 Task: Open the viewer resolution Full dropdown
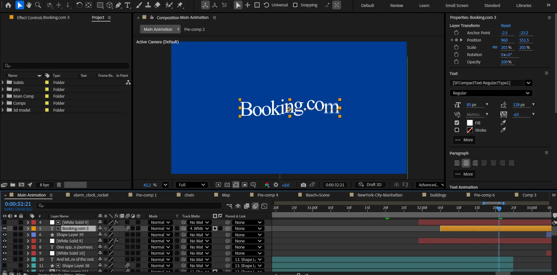click(x=191, y=185)
